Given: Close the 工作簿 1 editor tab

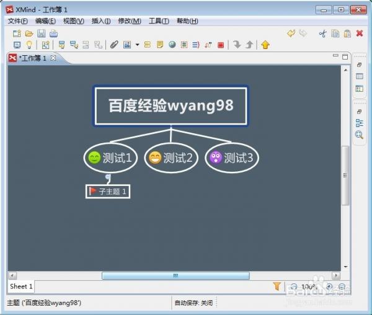Looking at the screenshot, I should click(53, 58).
